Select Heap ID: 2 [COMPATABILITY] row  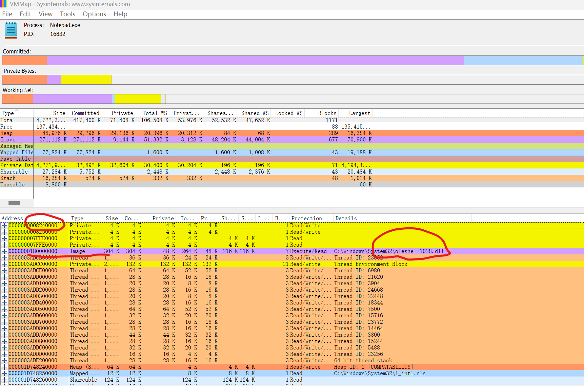292,367
